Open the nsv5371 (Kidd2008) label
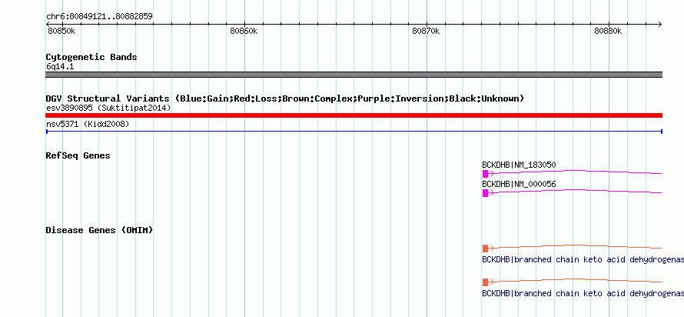 88,124
